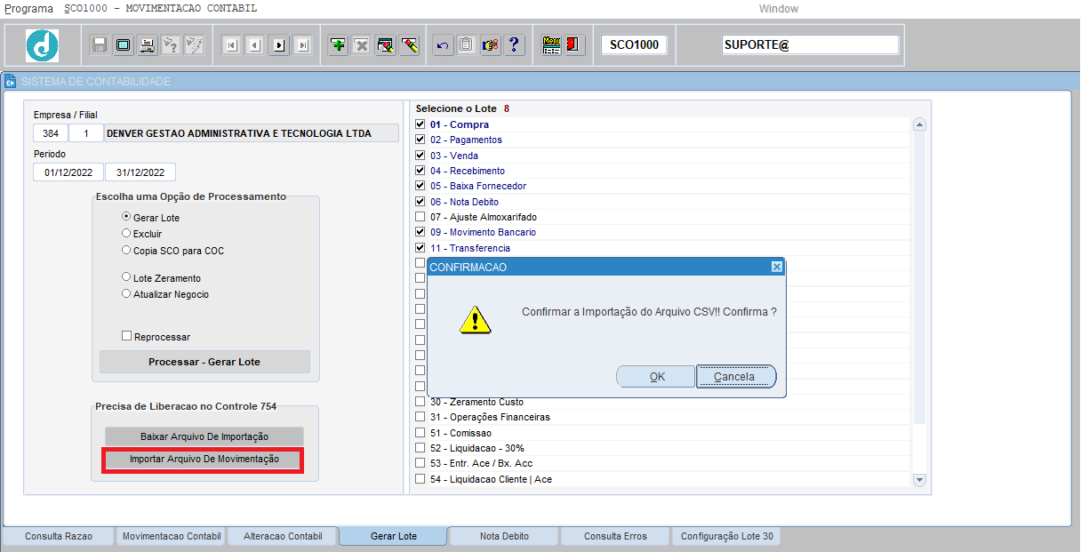Open the Configuração Lote 30 tab

click(726, 536)
